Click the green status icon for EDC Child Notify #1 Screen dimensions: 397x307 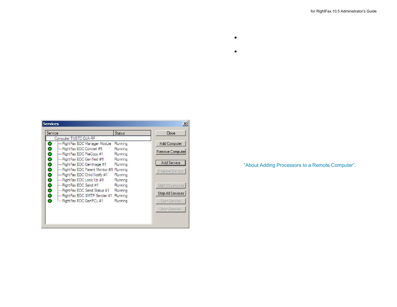[50, 175]
